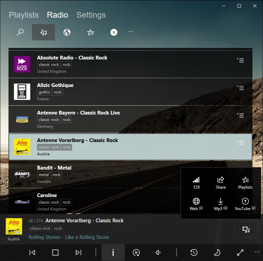Click the Antenne Bayern logo
Viewport: 263px width, 261px height.
[22, 119]
